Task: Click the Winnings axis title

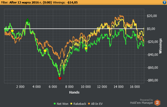Action: tap(160, 46)
